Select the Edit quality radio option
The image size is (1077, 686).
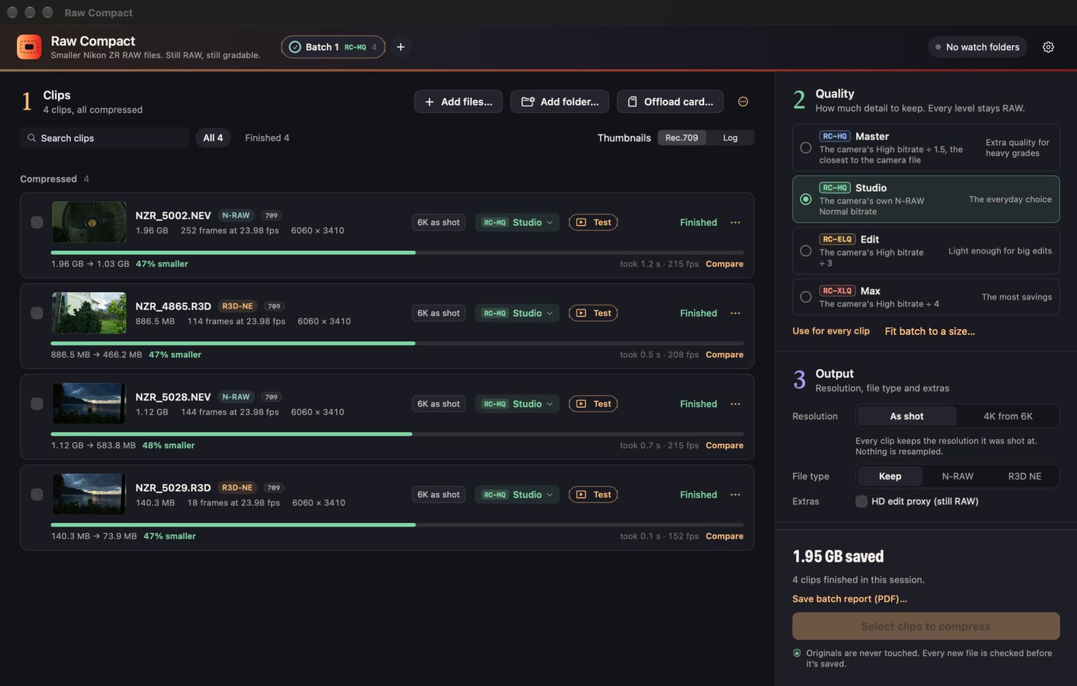pos(806,251)
